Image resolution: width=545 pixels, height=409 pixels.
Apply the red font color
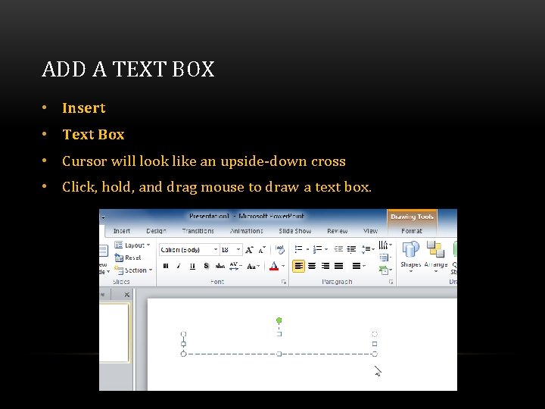pos(274,266)
